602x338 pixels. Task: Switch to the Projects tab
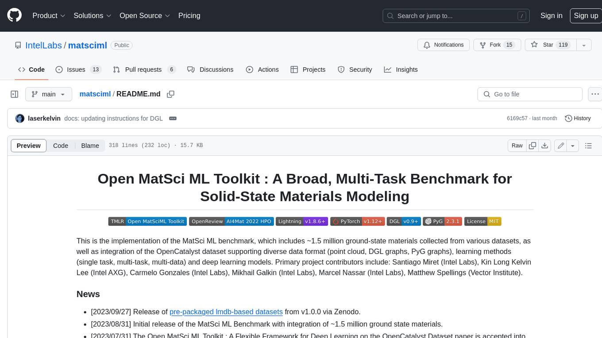coord(308,69)
